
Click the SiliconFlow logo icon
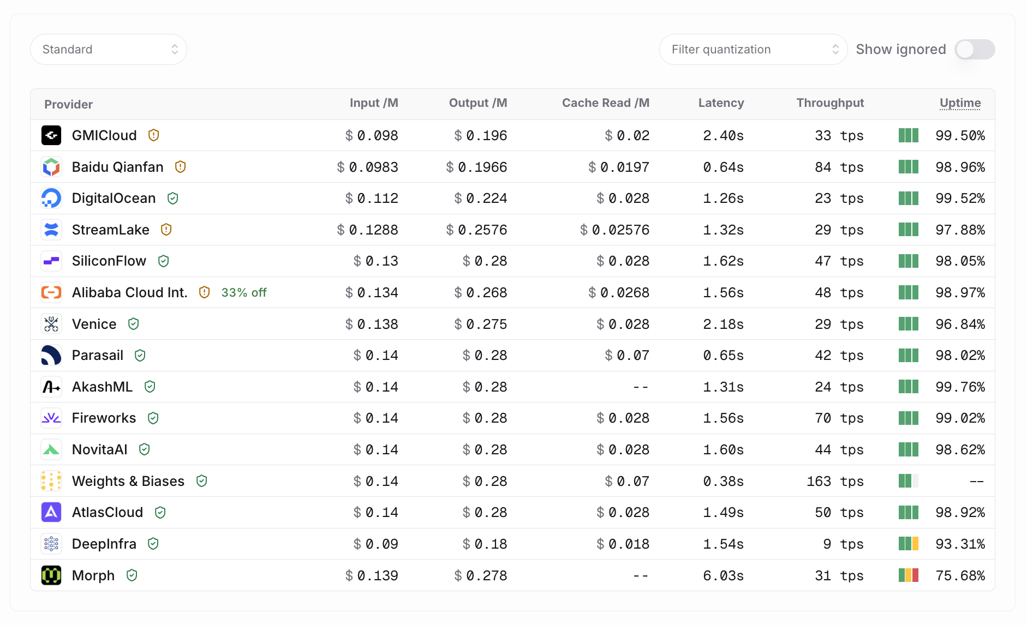tap(51, 261)
